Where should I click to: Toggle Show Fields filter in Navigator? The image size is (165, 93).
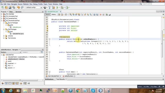[x=6, y=83]
